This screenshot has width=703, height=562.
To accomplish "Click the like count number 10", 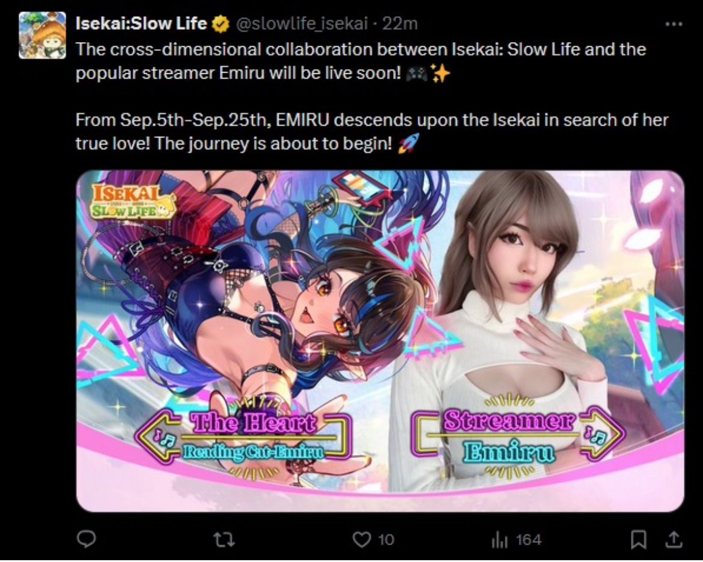I will (386, 540).
